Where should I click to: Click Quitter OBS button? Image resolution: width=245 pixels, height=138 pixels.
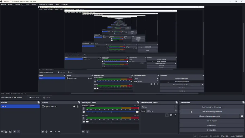click(x=212, y=130)
